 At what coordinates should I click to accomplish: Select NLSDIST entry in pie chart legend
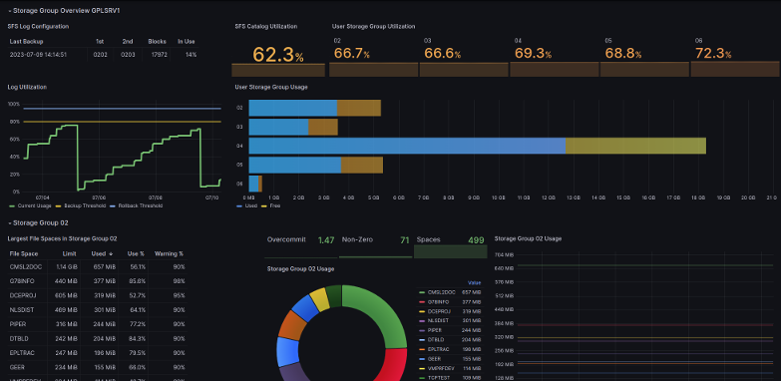click(x=438, y=321)
